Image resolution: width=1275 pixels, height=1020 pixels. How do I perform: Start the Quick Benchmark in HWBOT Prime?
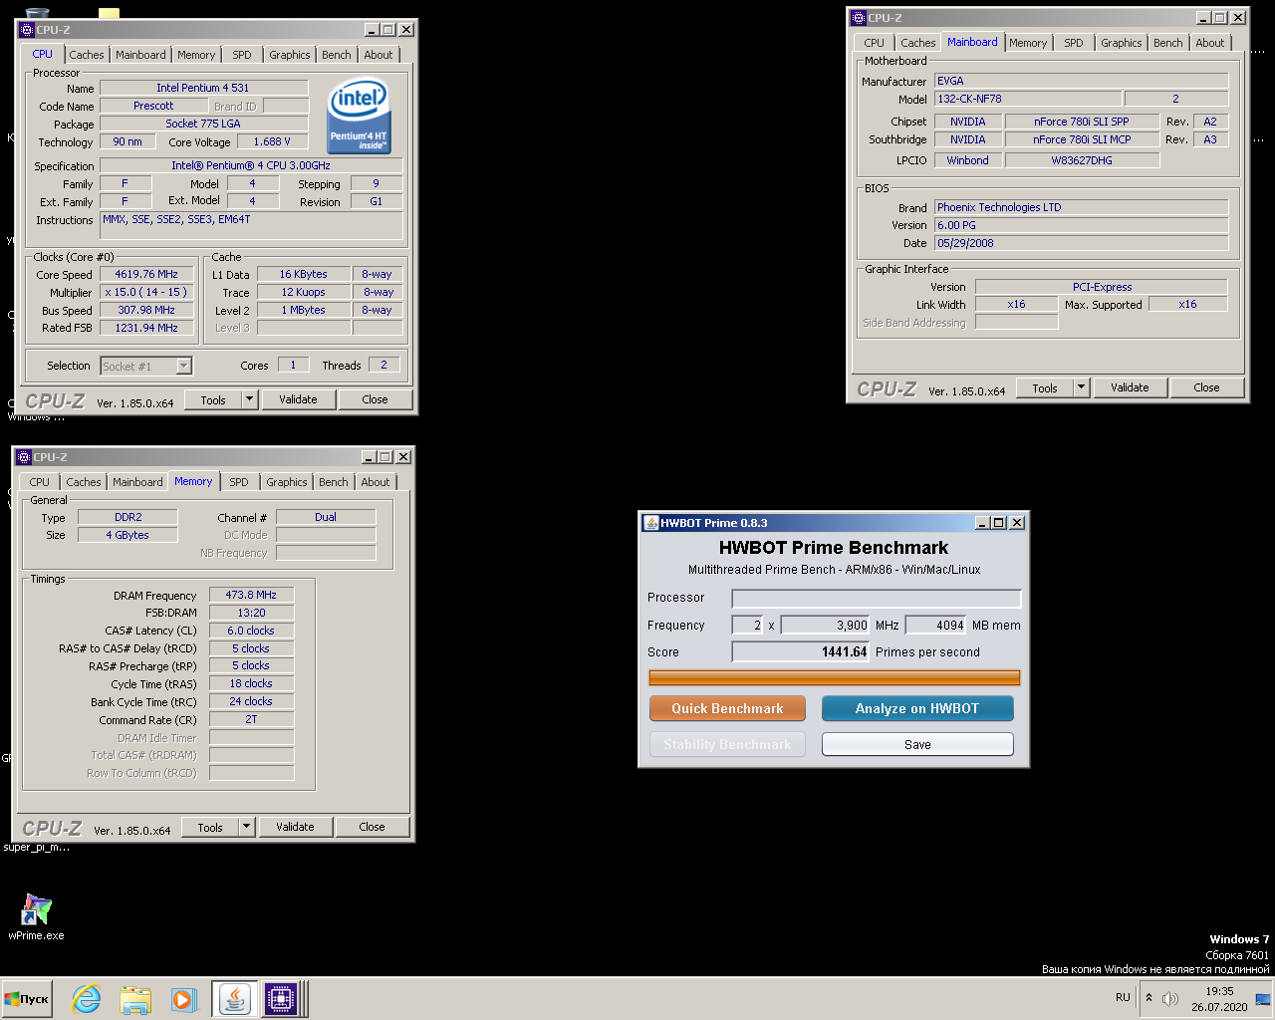pos(727,708)
